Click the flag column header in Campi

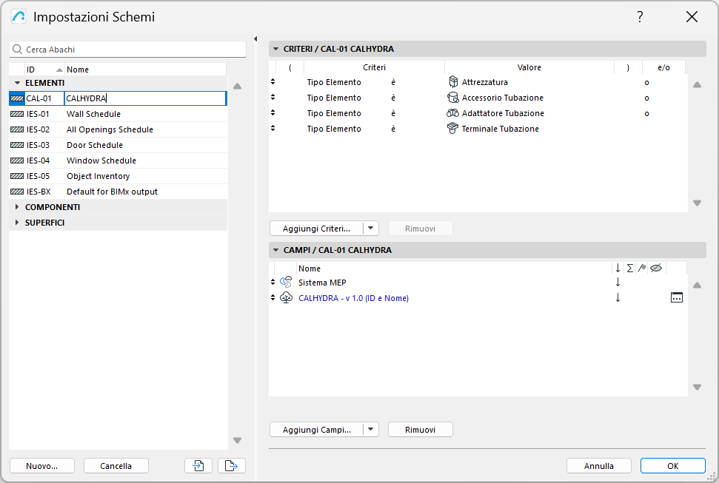[x=642, y=268]
